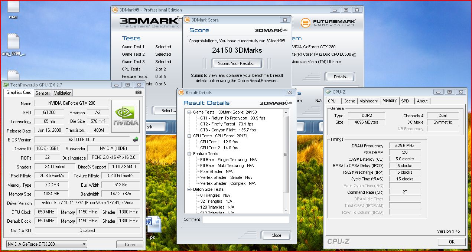472x252 pixels.
Task: Collapse the Feature Tests tree node
Action: pyautogui.click(x=189, y=154)
